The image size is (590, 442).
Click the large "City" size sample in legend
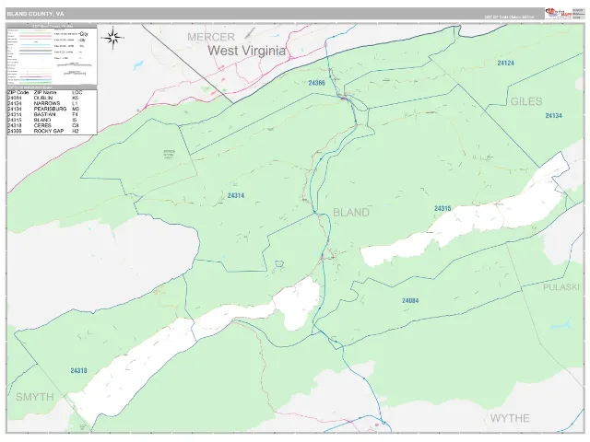coord(84,34)
